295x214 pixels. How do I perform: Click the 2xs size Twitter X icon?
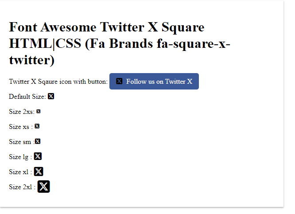[39, 112]
